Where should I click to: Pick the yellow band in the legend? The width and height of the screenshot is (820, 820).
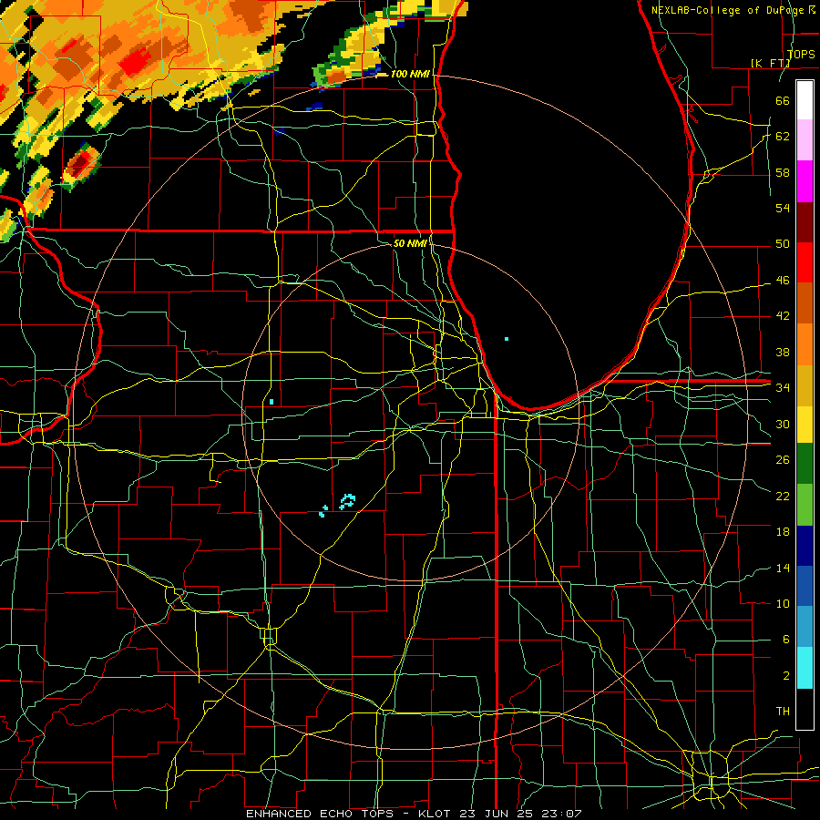pyautogui.click(x=805, y=425)
